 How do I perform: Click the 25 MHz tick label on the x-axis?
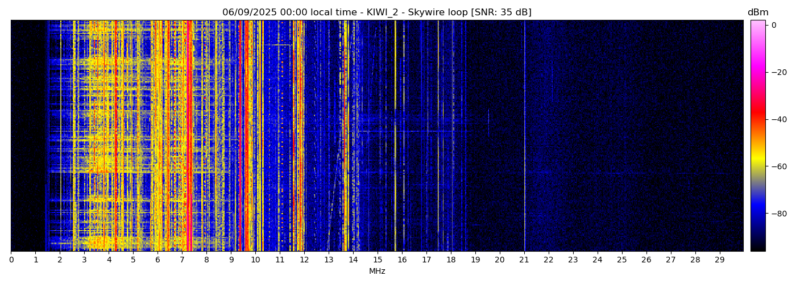[x=621, y=260]
